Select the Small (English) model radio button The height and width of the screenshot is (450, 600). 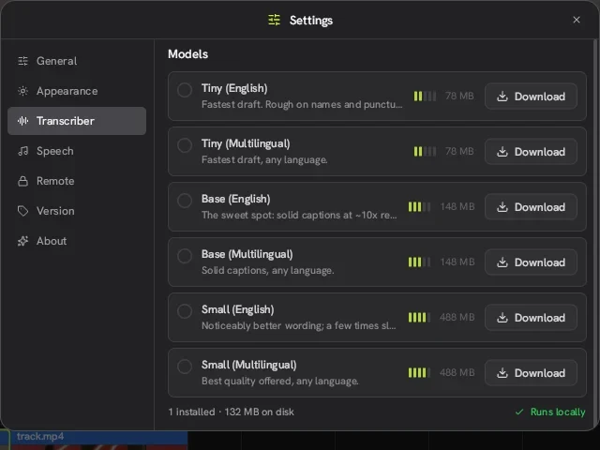tap(185, 311)
